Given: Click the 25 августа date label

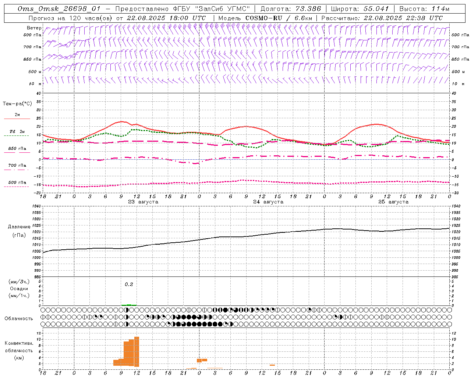Looking at the screenshot, I should (393, 202).
